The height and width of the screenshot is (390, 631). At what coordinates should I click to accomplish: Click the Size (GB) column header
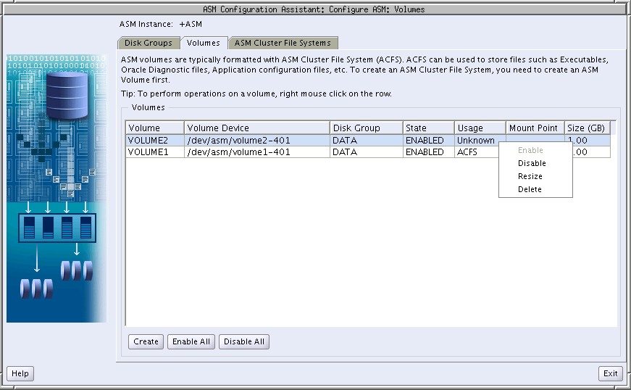(x=587, y=128)
